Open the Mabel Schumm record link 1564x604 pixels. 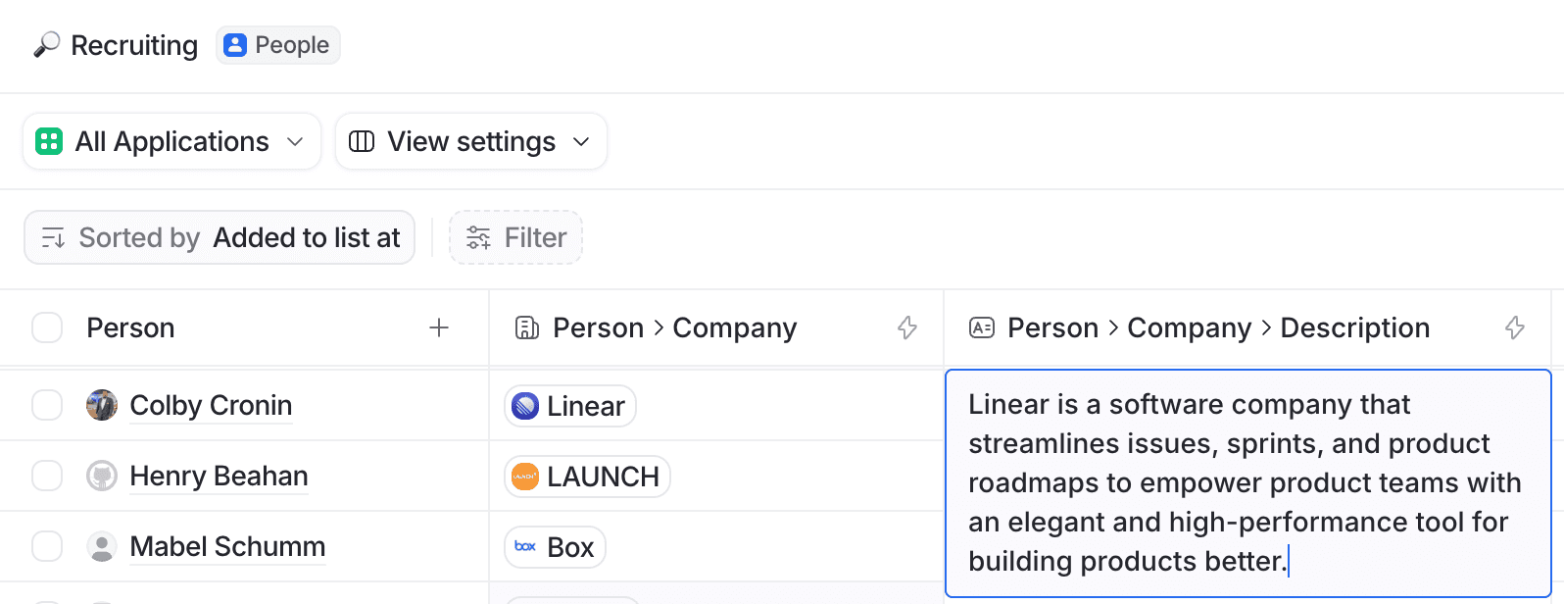[x=227, y=546]
